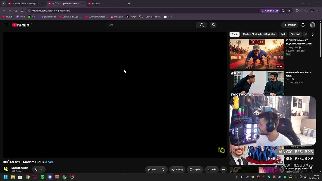This screenshot has width=322, height=181.
Task: Open more actions three-dot menu
Action: click(x=223, y=170)
